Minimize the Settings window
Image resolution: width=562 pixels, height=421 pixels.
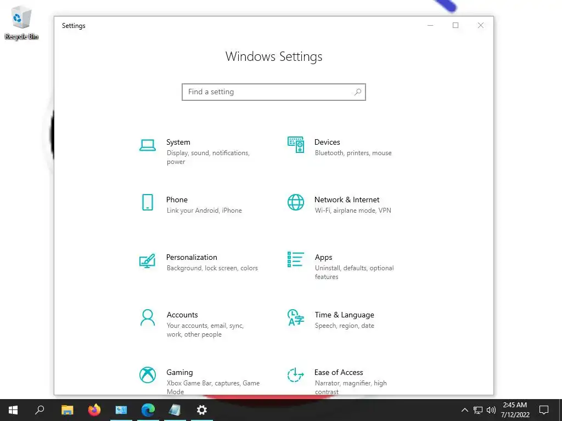(x=430, y=25)
